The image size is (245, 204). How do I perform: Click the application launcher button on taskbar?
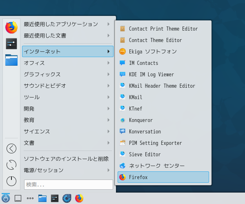[x=6, y=198]
